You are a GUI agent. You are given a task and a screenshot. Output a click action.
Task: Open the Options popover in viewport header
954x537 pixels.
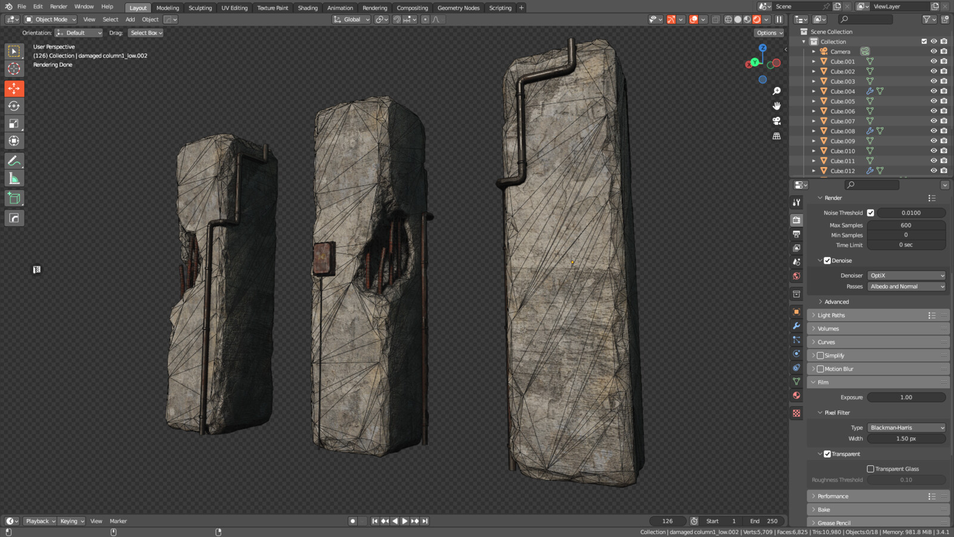(768, 33)
